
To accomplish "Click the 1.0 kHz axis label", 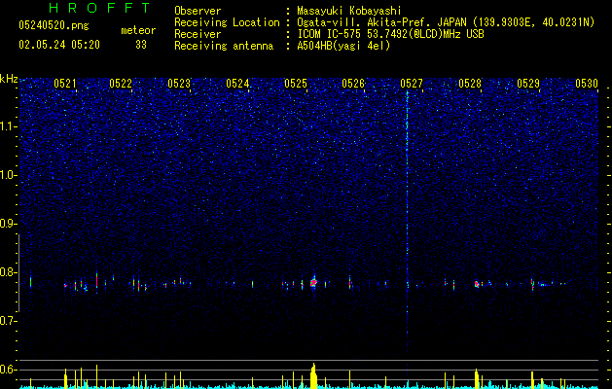I will coord(9,175).
